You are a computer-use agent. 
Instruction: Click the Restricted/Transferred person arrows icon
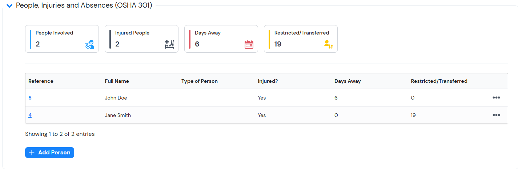328,44
